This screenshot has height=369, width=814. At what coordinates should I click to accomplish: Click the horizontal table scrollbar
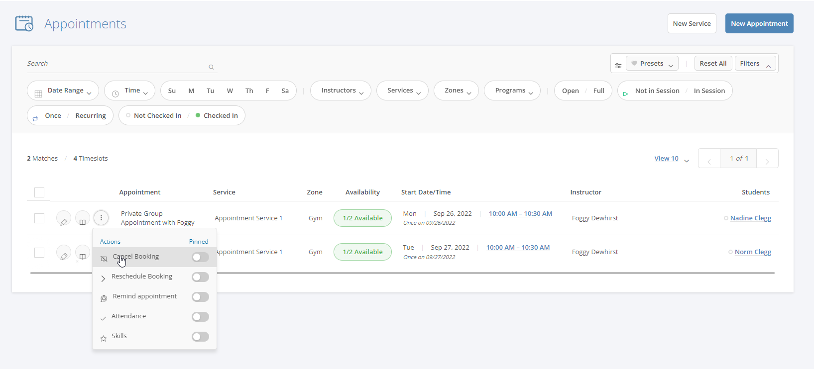402,273
